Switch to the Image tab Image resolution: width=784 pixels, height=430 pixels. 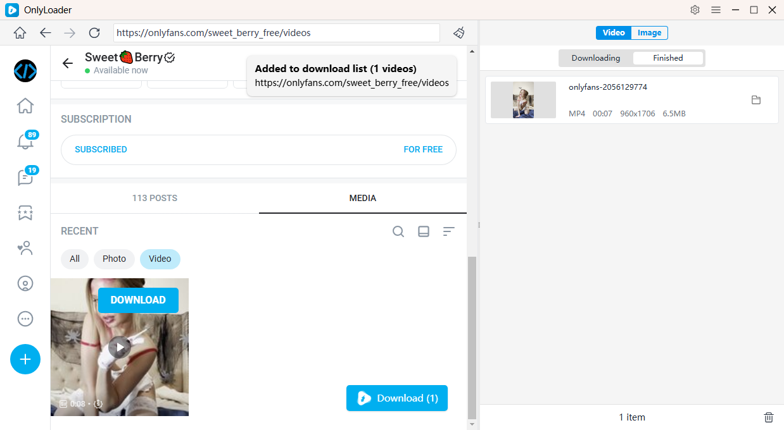tap(649, 33)
